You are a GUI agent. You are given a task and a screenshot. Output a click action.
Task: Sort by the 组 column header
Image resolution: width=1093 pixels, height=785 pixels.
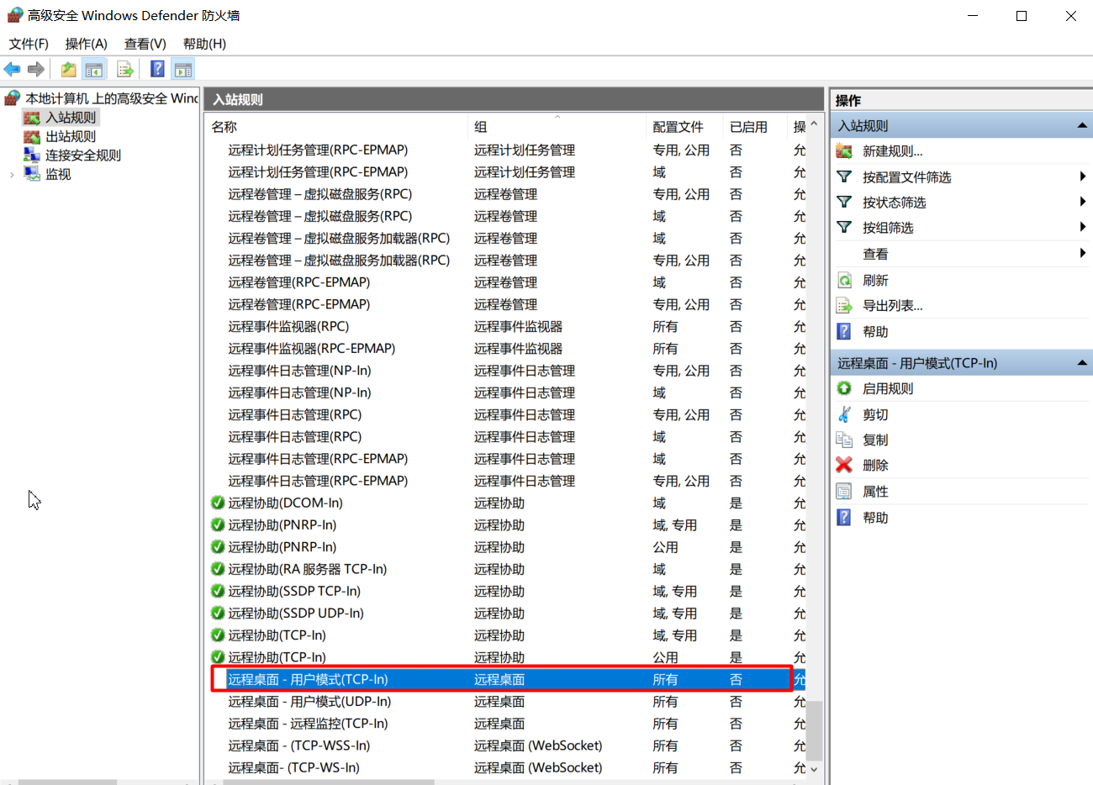tap(557, 126)
